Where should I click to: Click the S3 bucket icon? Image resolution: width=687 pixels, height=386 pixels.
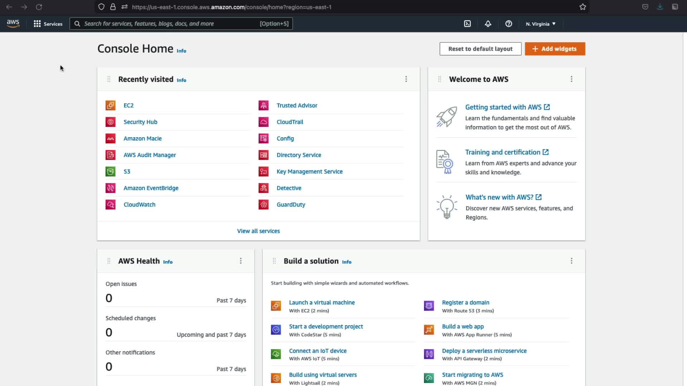[111, 172]
